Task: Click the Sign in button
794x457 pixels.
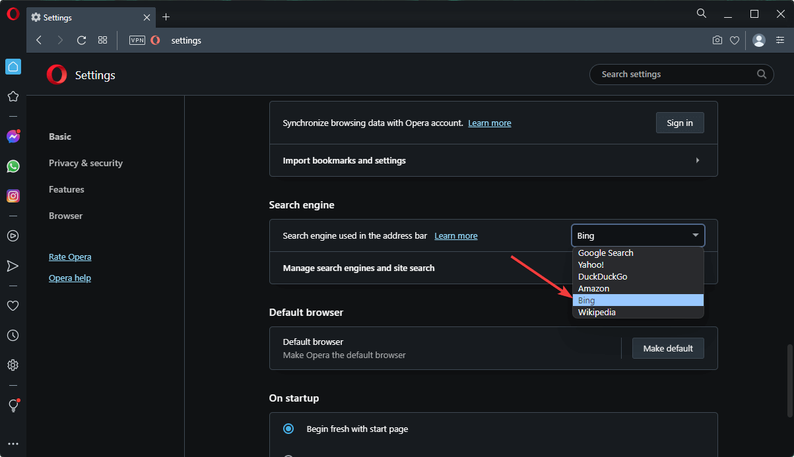Action: tap(680, 123)
